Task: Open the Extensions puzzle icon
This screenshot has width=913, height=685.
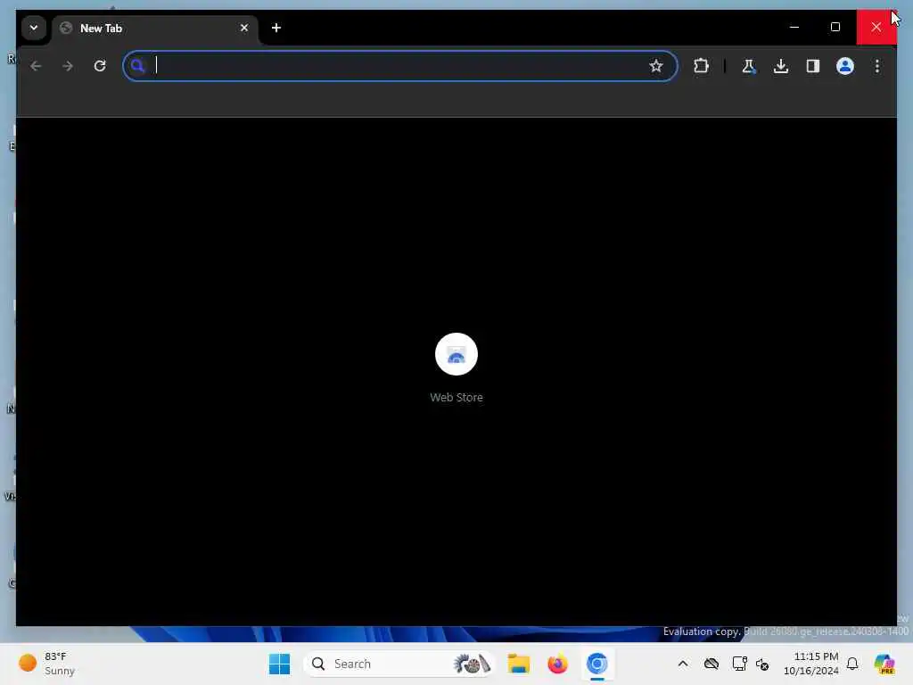Action: coord(701,66)
